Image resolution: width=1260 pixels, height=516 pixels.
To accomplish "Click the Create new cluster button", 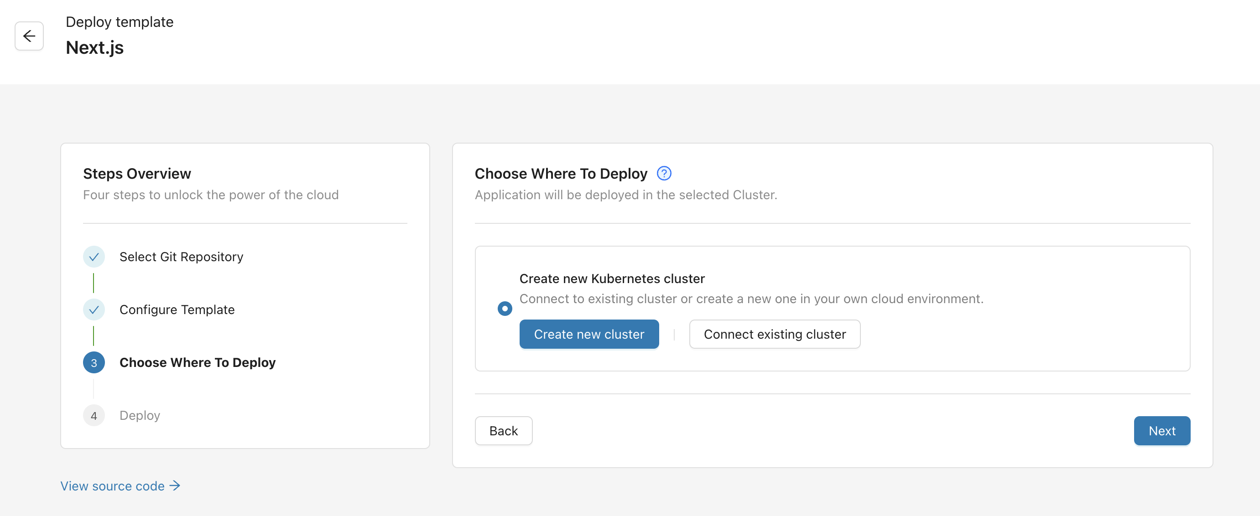I will coord(589,334).
